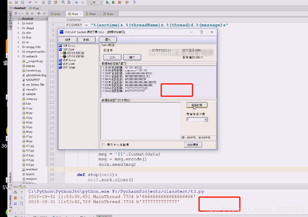Viewport: 308px width, 217px height.
Task: Click the Undo arrow in the toolbar
Action: pos(30,2)
